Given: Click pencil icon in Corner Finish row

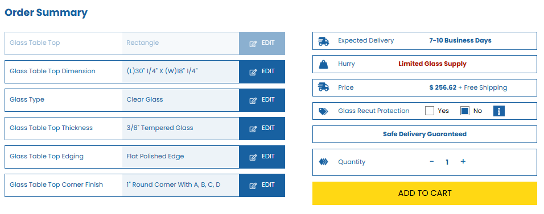Looking at the screenshot, I should 253,186.
